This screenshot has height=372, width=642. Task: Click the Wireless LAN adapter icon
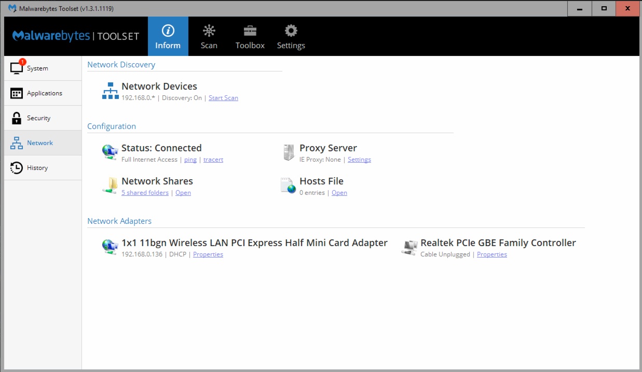110,247
